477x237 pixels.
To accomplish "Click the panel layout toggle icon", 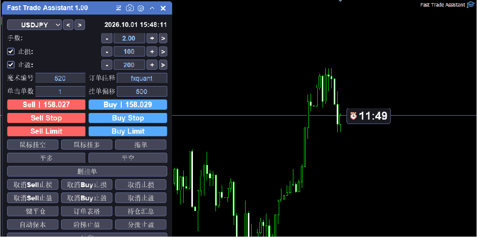I will [x=119, y=8].
